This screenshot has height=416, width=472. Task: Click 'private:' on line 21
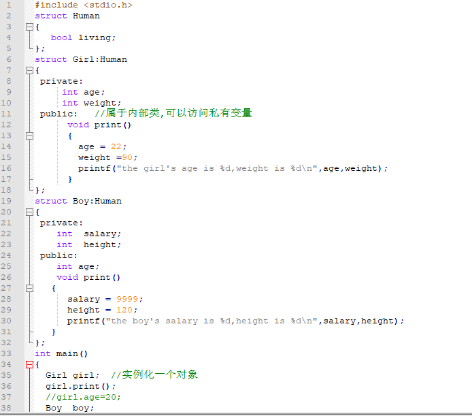point(61,223)
